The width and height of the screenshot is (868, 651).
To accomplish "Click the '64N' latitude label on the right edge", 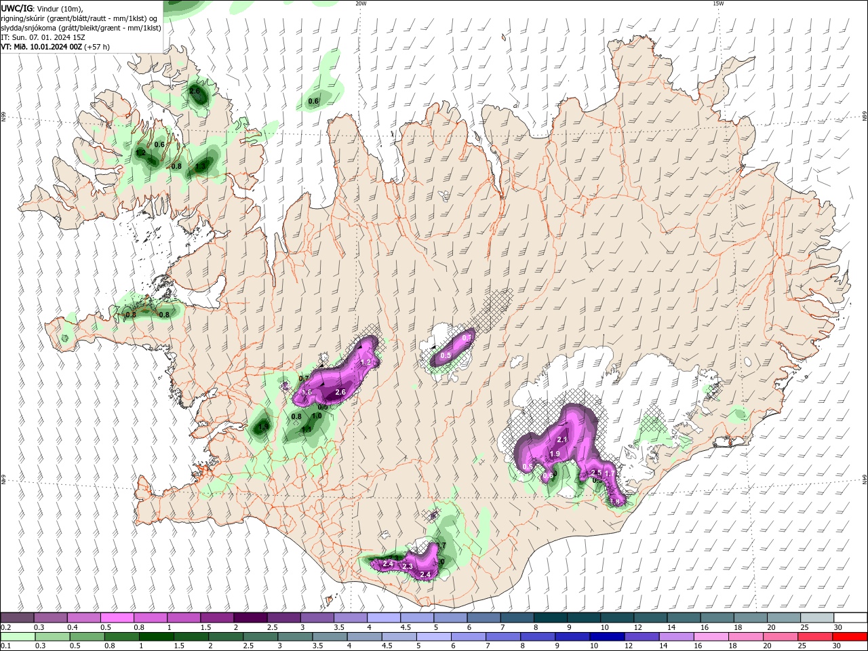I will (x=865, y=479).
